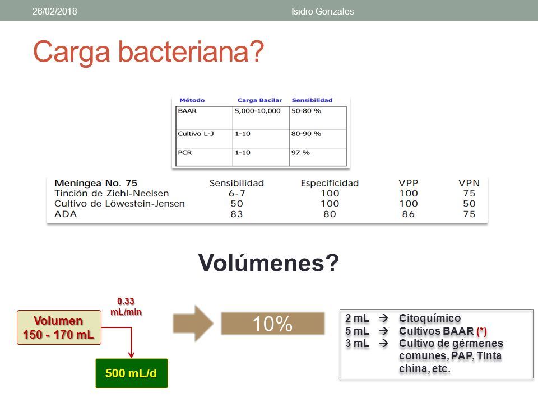The width and height of the screenshot is (538, 403).
Task: Select the Cultivo L-J cell
Action: (x=204, y=138)
